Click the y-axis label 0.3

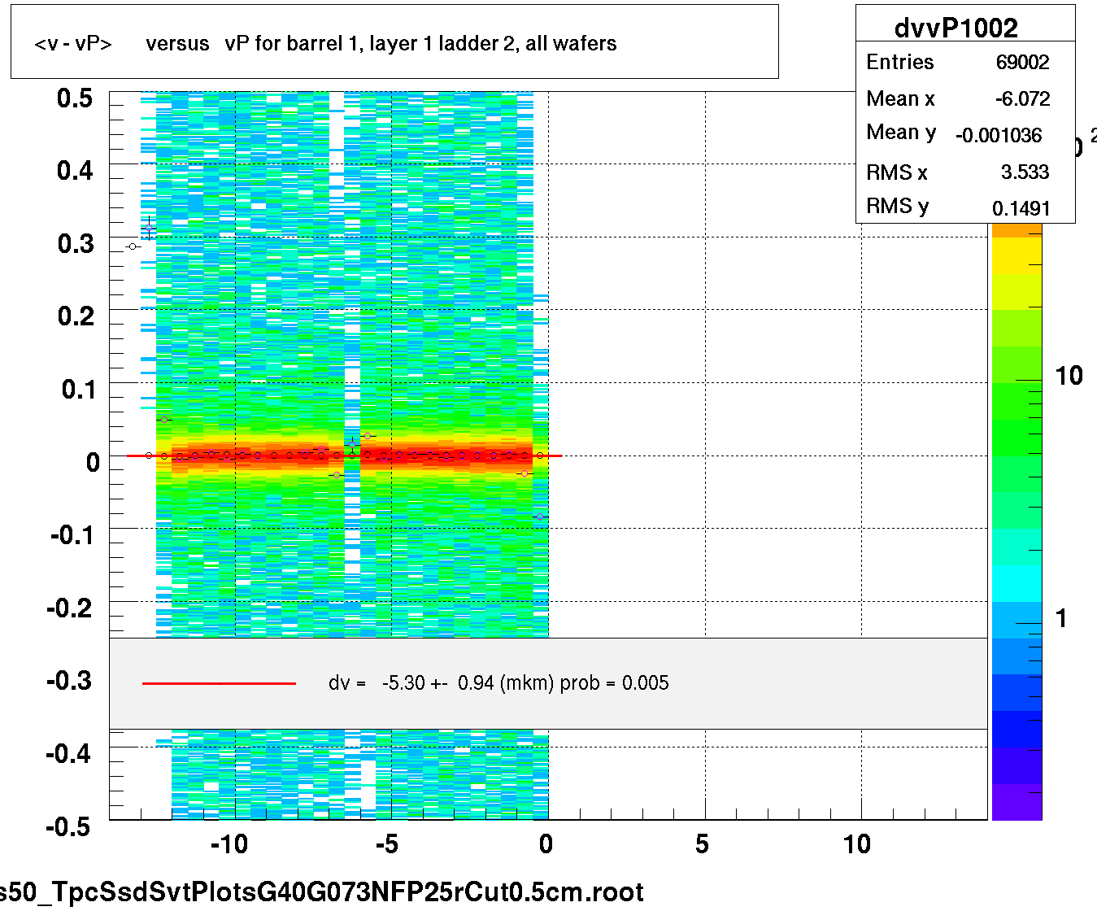(75, 244)
